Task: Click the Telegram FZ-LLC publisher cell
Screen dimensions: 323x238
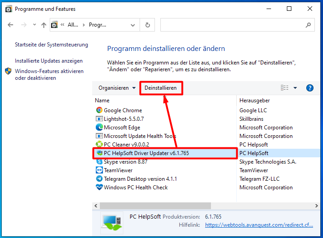Action: click(259, 179)
